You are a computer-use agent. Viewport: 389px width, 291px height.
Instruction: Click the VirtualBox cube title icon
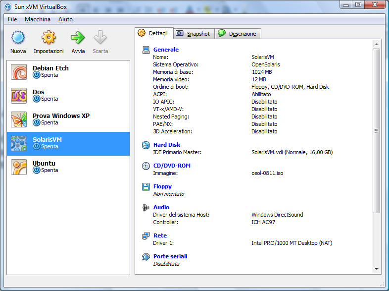[8, 7]
